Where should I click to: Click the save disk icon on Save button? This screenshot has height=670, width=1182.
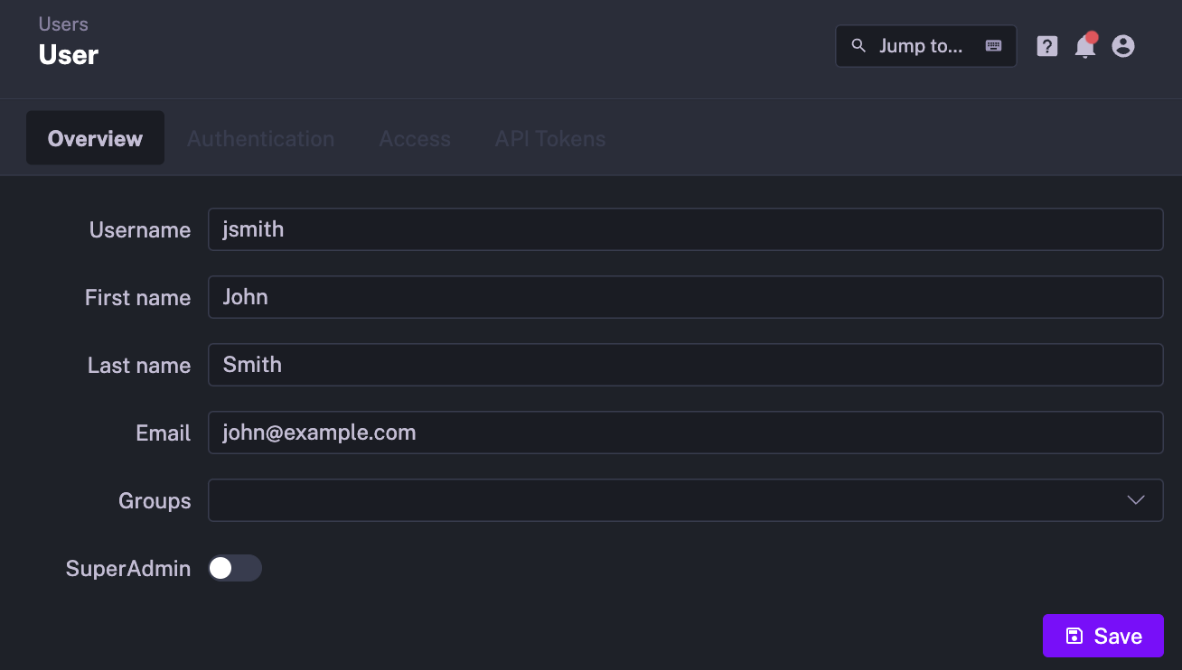pyautogui.click(x=1074, y=636)
